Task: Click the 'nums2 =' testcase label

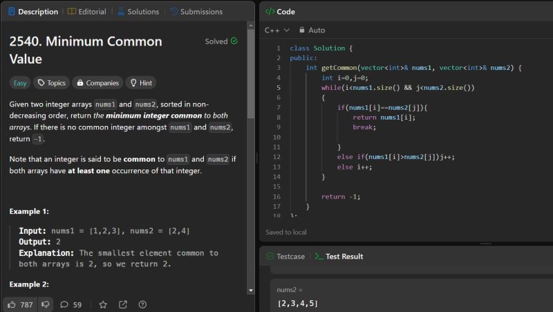Action: pos(290,290)
